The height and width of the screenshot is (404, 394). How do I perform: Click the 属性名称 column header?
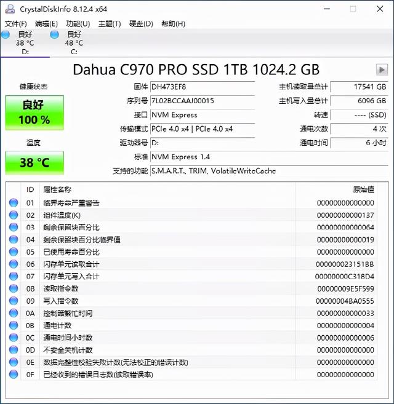[167, 189]
